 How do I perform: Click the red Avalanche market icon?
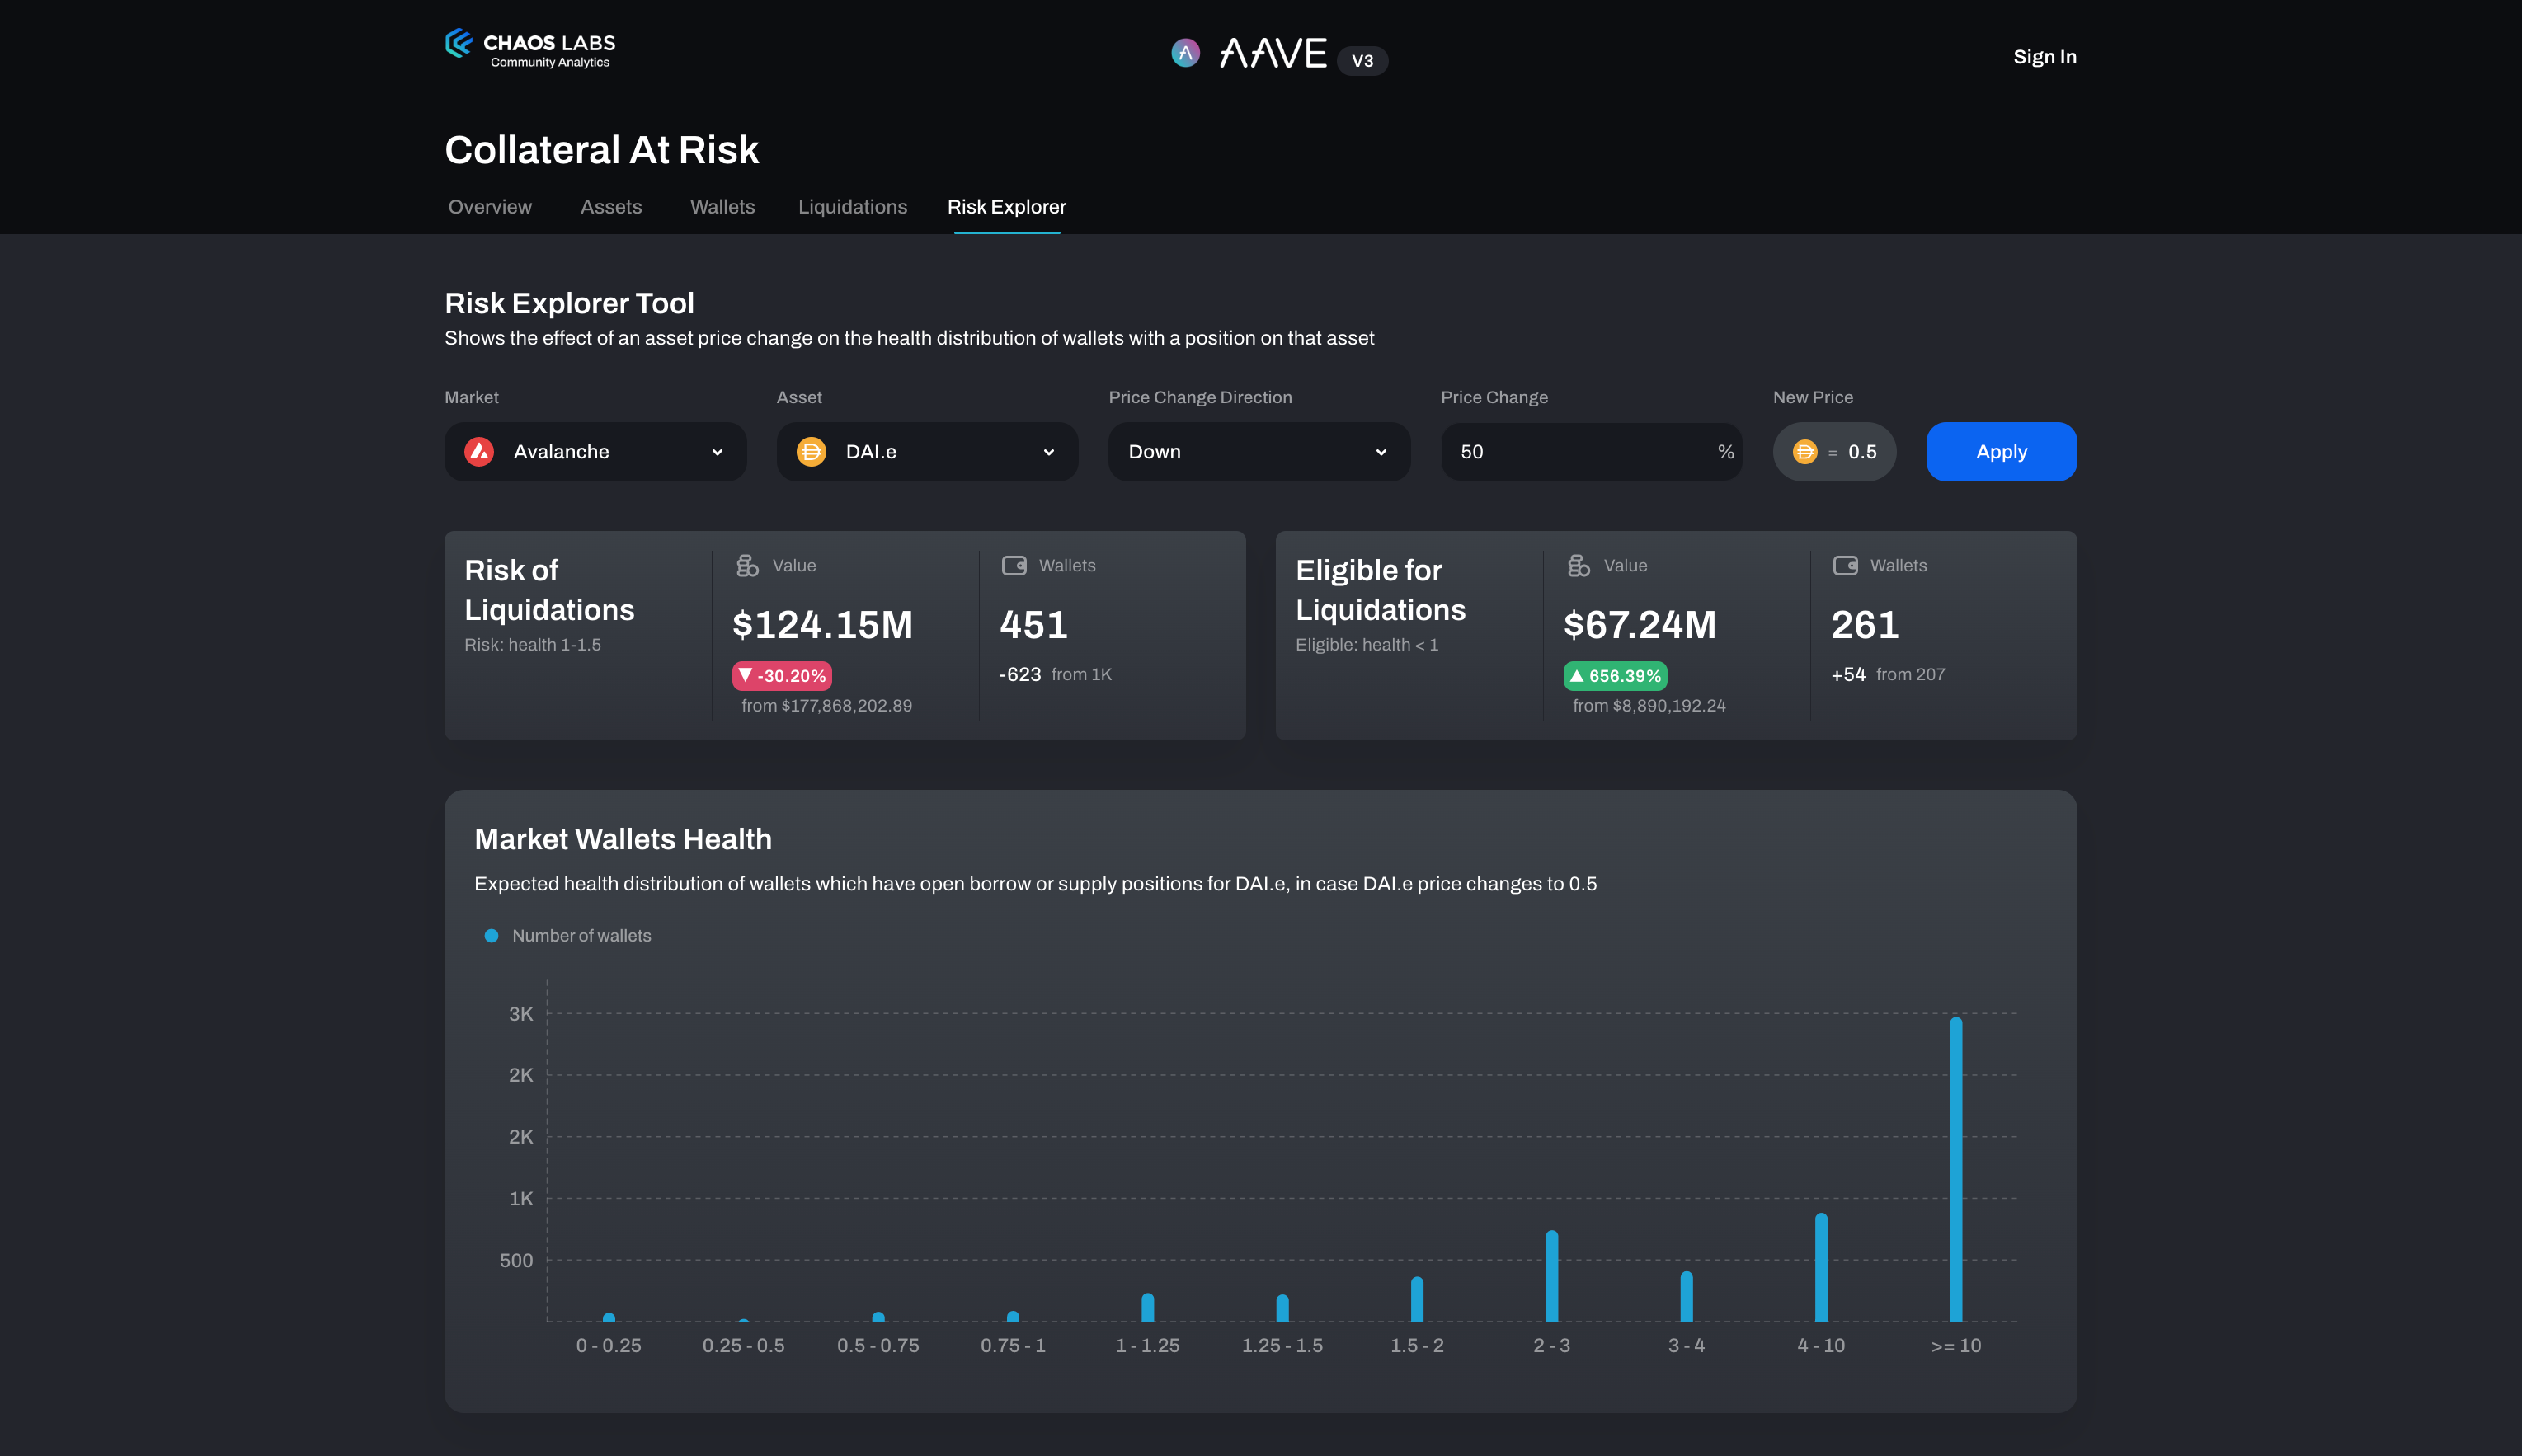coord(479,452)
